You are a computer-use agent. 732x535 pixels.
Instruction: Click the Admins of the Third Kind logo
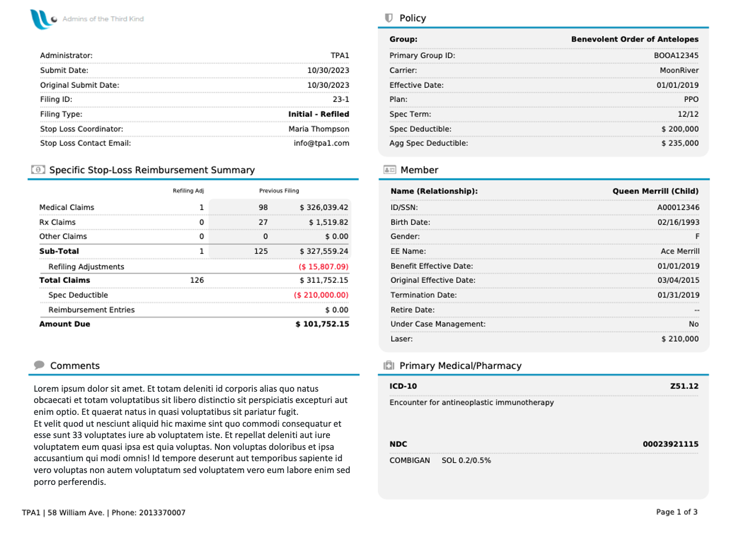(x=87, y=19)
